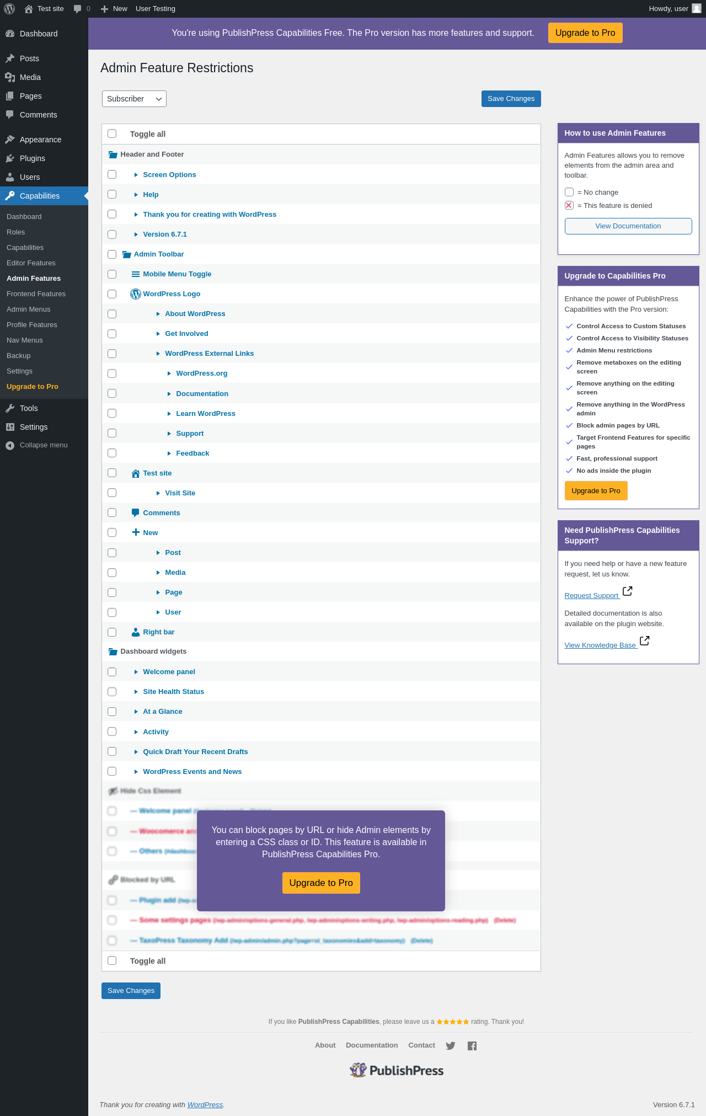This screenshot has height=1116, width=706.
Task: Check the Mobile Menu Toggle checkbox
Action: (x=112, y=274)
